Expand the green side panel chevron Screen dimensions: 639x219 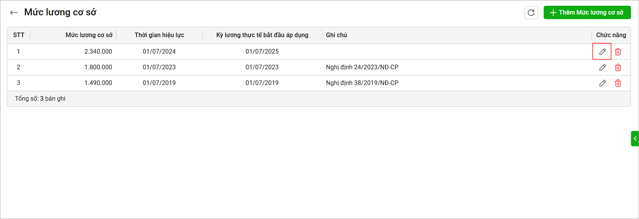coord(635,139)
